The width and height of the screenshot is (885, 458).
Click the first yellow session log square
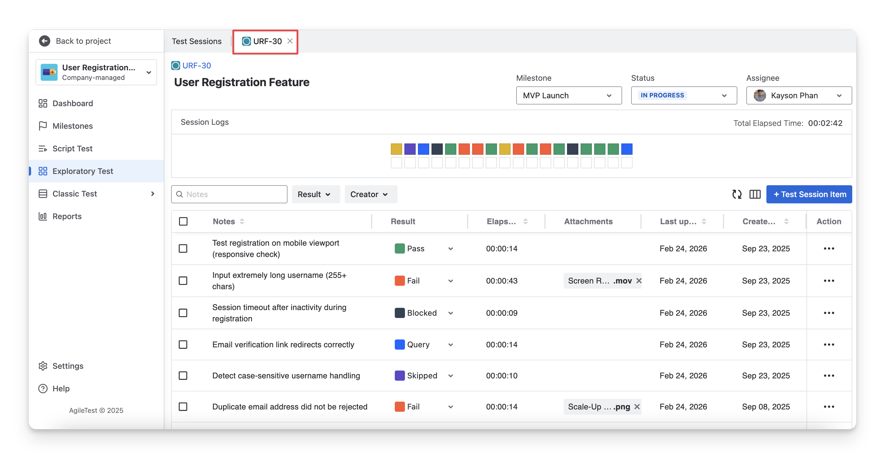tap(396, 149)
